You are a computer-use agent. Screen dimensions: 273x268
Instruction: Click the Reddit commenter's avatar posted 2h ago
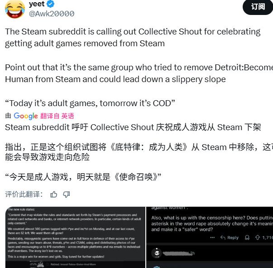click(157, 253)
